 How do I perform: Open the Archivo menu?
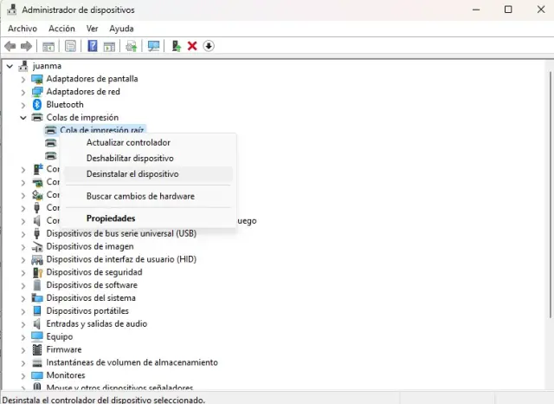pyautogui.click(x=23, y=28)
